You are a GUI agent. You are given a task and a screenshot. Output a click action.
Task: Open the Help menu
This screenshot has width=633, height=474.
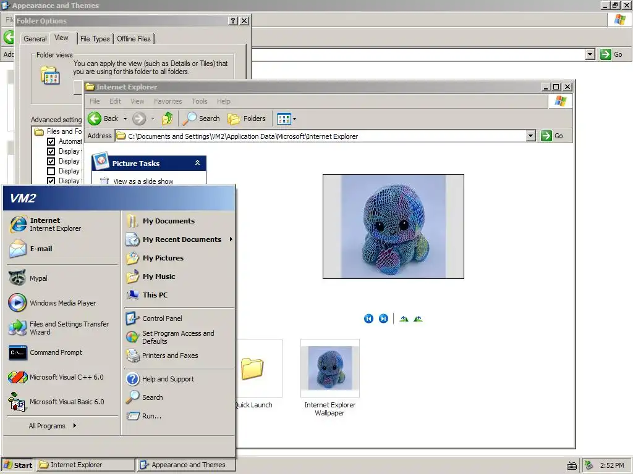pyautogui.click(x=223, y=101)
